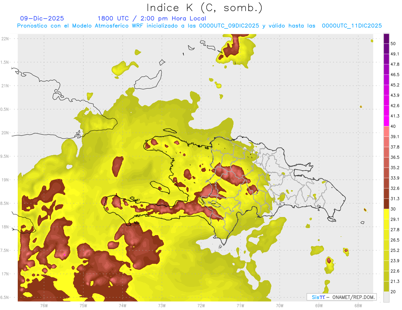Click the colorbar value '22.6'
This screenshot has width=402, height=310.
395,271
